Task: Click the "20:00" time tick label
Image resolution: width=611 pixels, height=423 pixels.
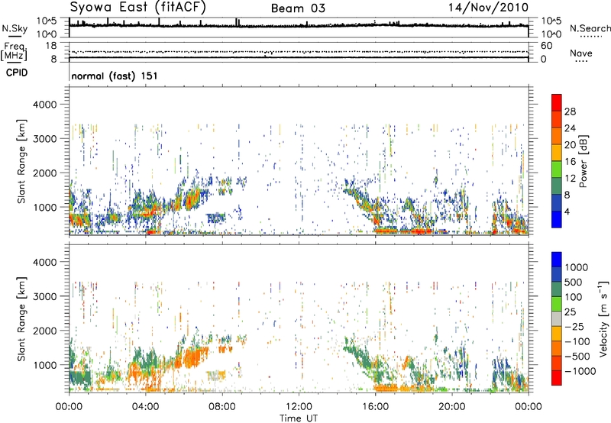Action: click(451, 407)
